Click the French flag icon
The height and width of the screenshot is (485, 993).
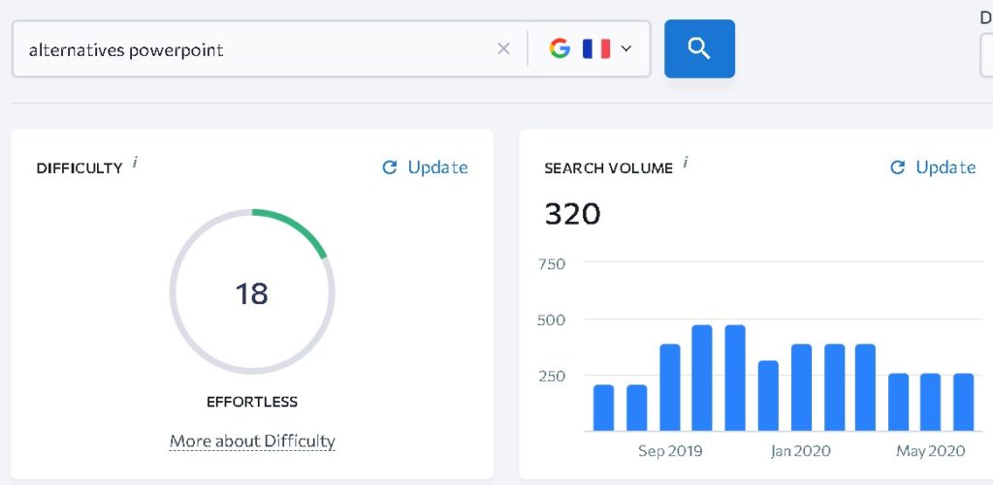pos(596,48)
